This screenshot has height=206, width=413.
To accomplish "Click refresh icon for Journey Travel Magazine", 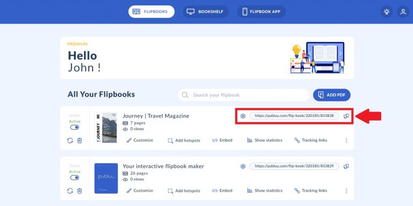I will (70, 141).
